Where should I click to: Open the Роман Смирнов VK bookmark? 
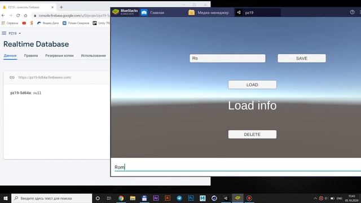pos(76,23)
